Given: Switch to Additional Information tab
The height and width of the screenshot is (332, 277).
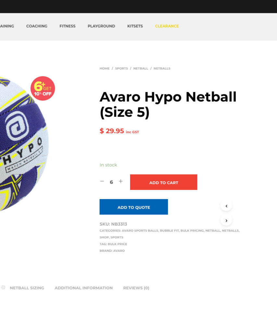Looking at the screenshot, I should pyautogui.click(x=83, y=288).
